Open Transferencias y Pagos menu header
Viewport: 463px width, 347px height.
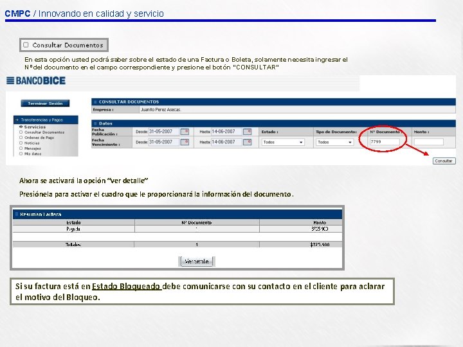point(46,120)
